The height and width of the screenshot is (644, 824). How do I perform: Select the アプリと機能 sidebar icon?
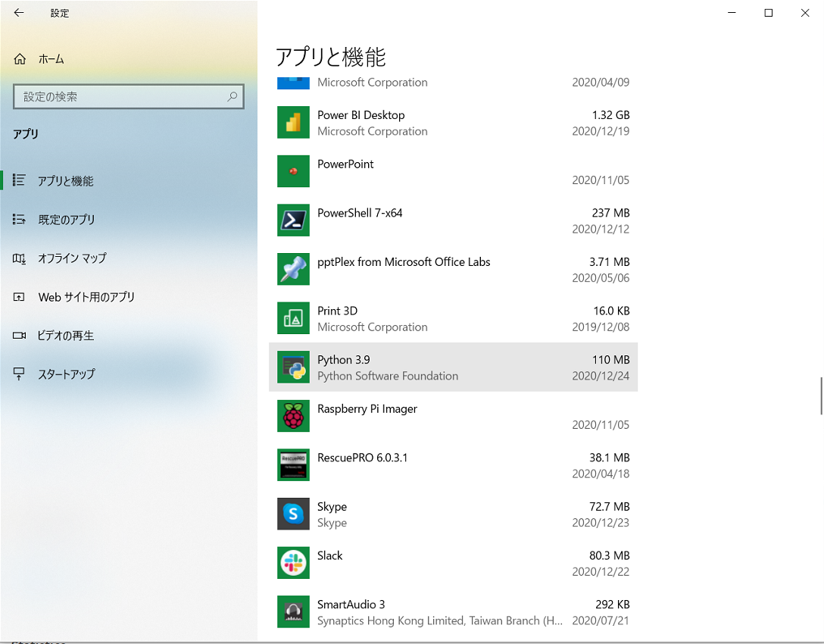(x=19, y=180)
